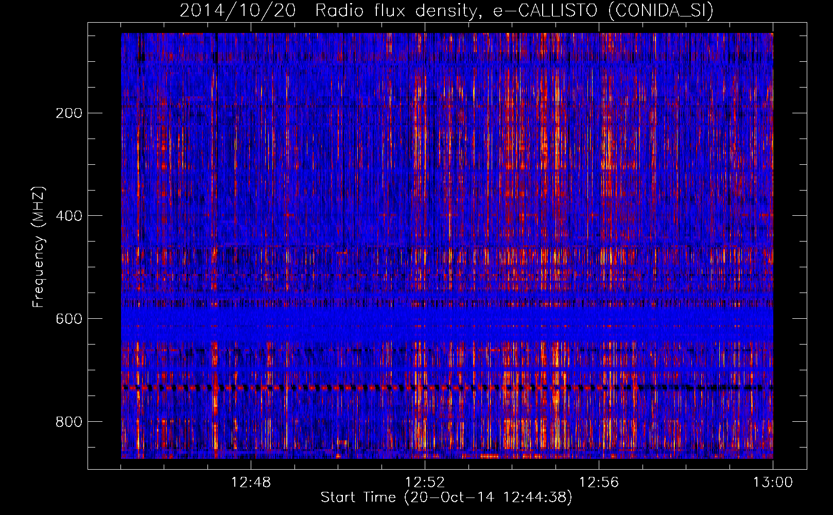Click the 400 frequency tick label
833x515 pixels.
(x=69, y=216)
